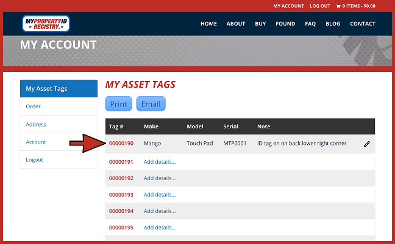Open the Address sidebar item
Screen dimensions: 395x244
point(35,124)
